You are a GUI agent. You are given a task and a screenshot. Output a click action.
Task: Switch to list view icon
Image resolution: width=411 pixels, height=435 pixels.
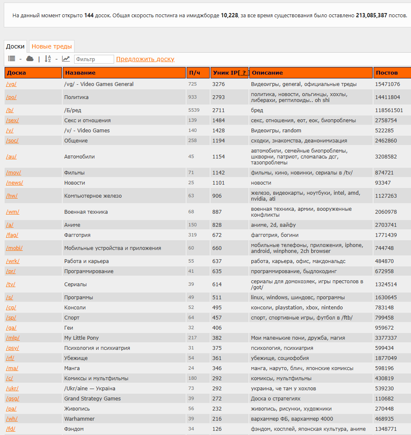pos(12,59)
